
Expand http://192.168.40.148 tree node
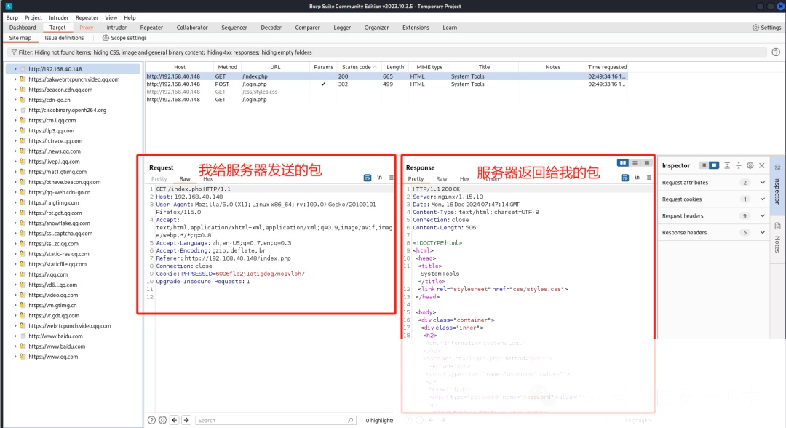click(x=15, y=69)
